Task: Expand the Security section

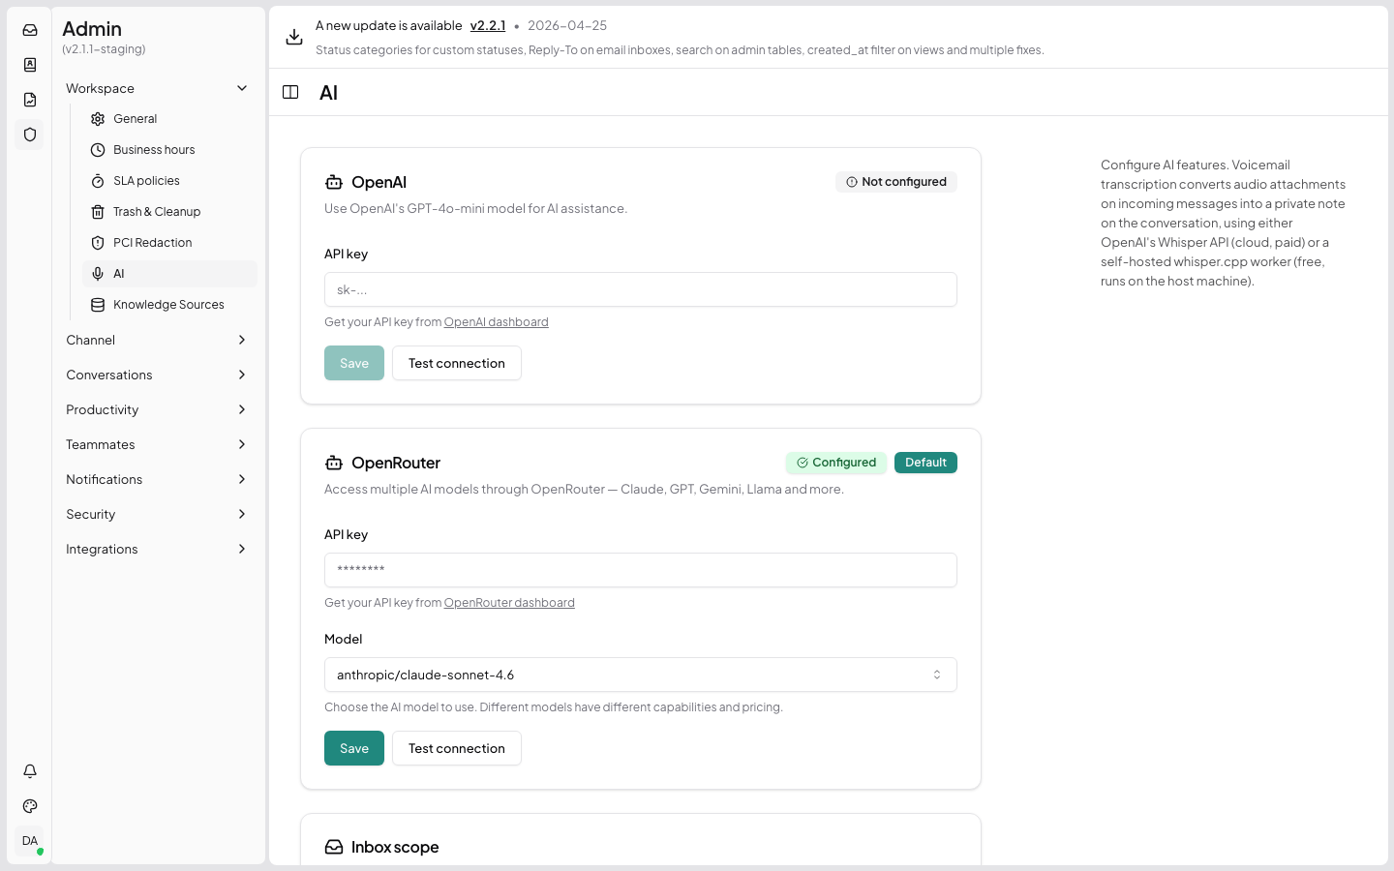Action: pos(158,514)
